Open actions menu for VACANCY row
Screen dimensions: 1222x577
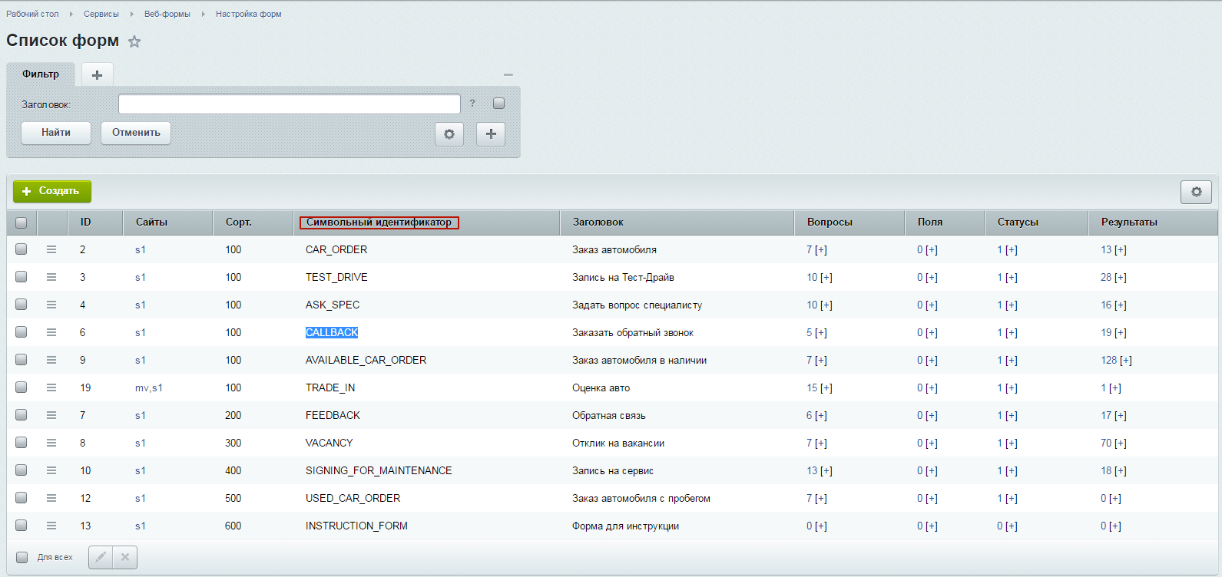51,443
